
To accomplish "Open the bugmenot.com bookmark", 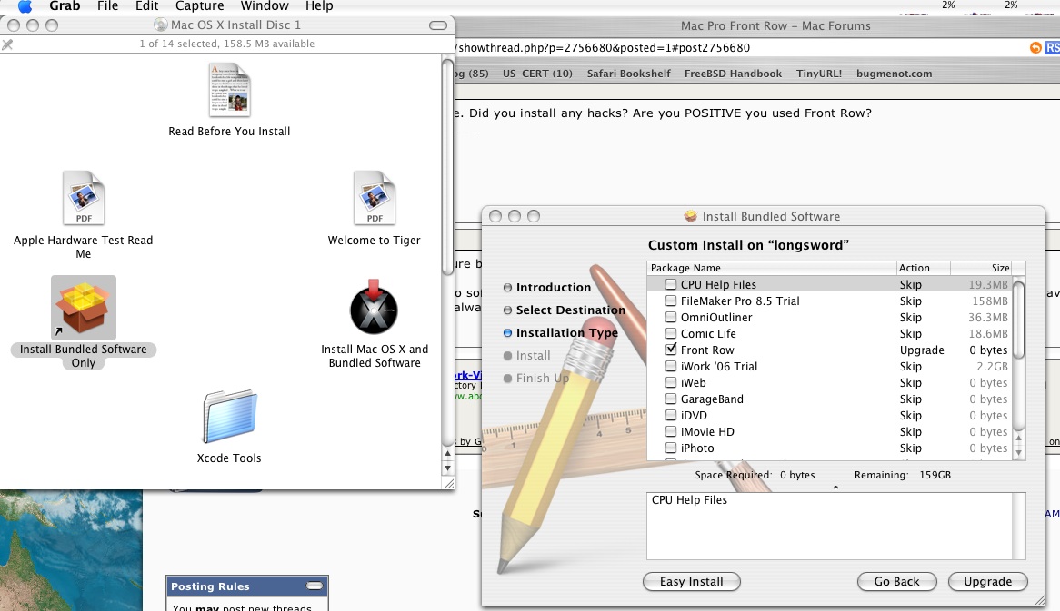I will tap(894, 74).
